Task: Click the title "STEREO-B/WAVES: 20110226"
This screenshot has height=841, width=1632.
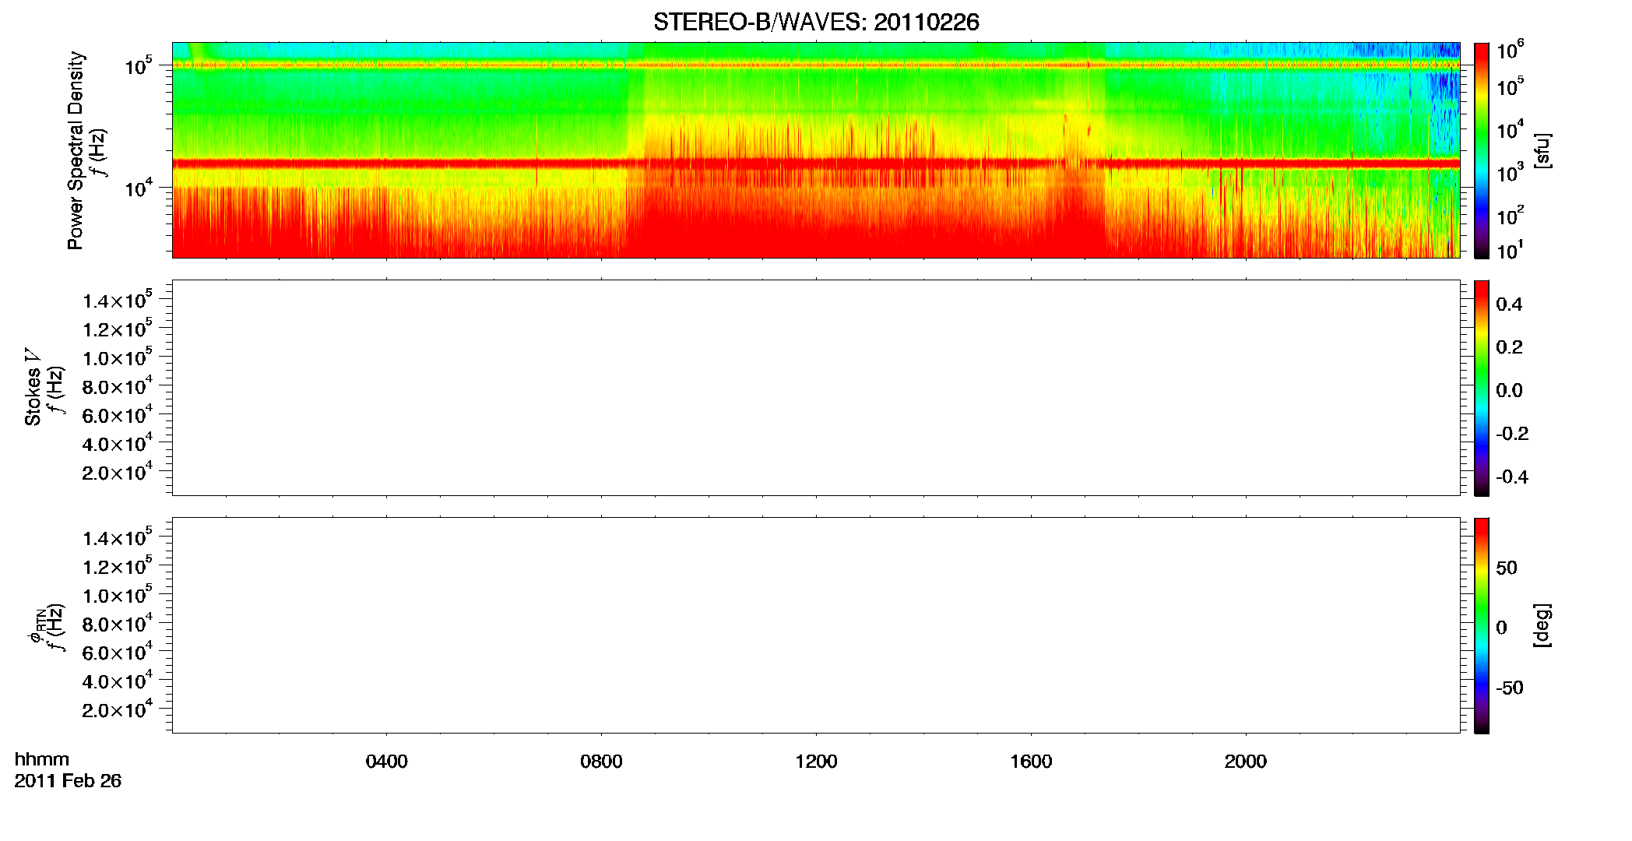Action: 816,23
